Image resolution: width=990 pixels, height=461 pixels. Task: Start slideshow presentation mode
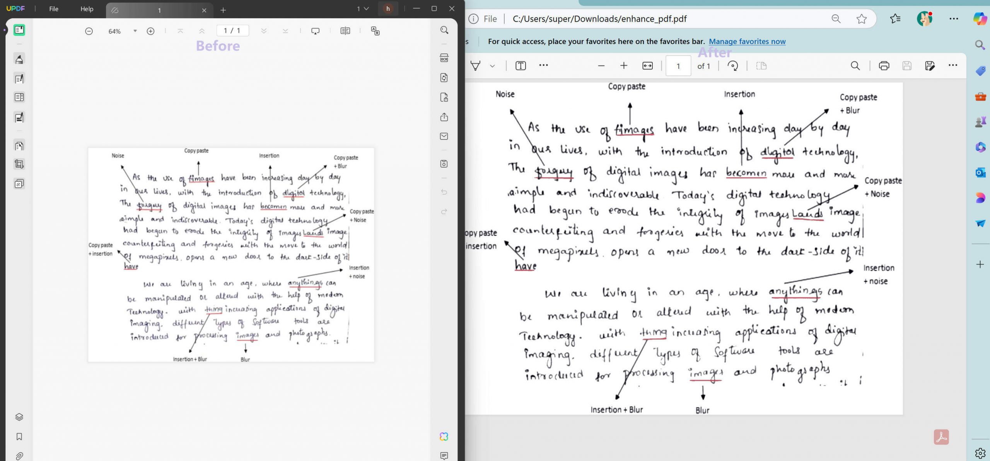pyautogui.click(x=315, y=31)
